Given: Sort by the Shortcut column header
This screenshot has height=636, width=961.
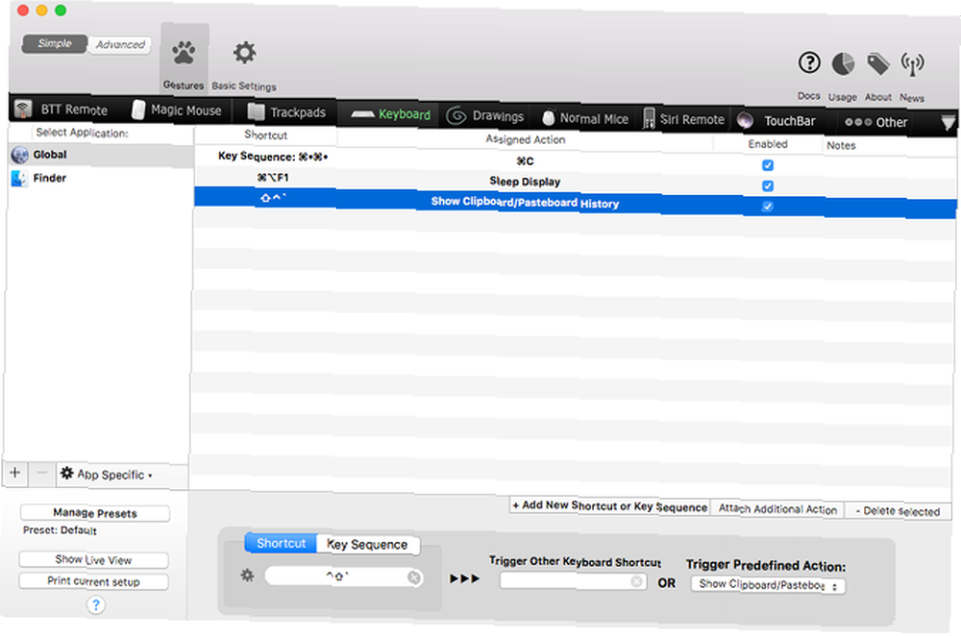Looking at the screenshot, I should coord(265,135).
